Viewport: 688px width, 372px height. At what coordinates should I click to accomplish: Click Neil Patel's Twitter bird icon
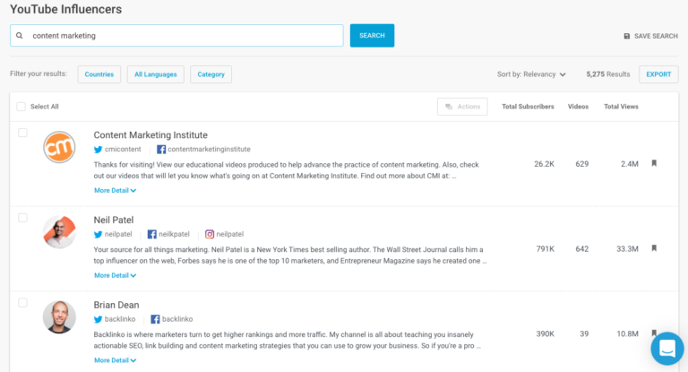pos(99,234)
